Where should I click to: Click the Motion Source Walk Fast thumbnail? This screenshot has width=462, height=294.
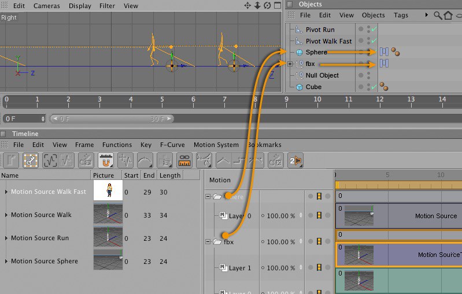pos(108,191)
